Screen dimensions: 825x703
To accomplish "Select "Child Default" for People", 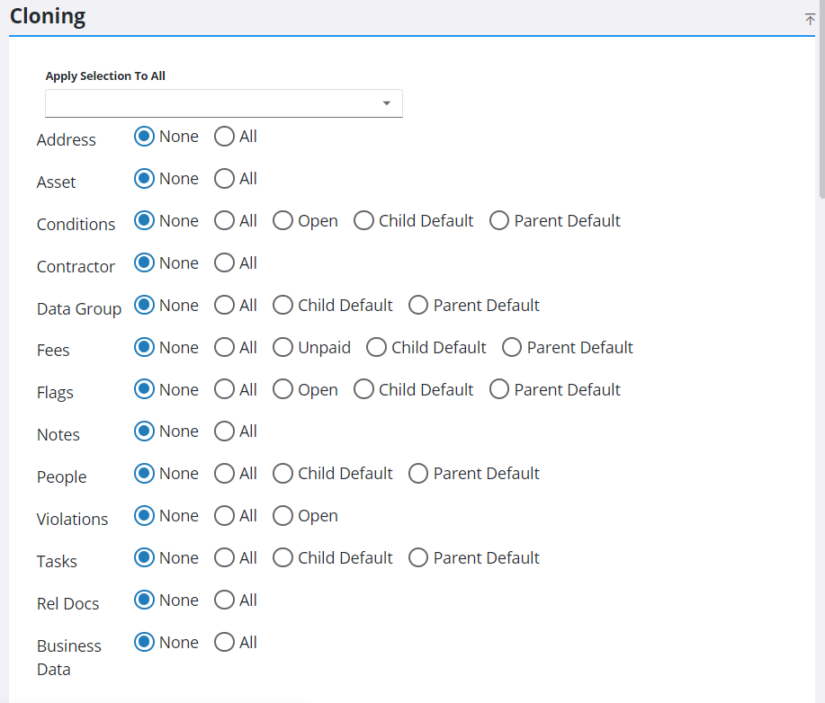I will pyautogui.click(x=282, y=474).
